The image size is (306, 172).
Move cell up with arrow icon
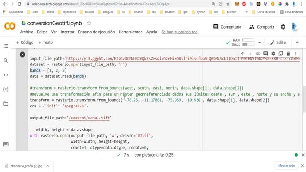pyautogui.click(x=243, y=54)
